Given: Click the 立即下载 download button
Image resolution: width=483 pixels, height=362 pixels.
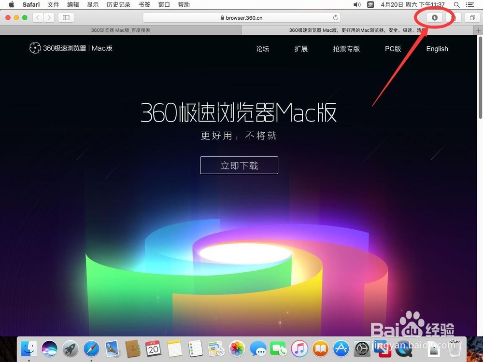Looking at the screenshot, I should pos(239,165).
